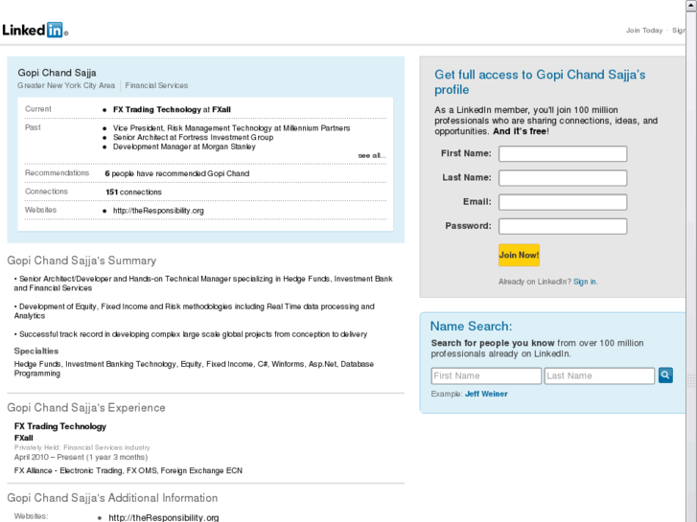Open theResponsibility.org link in profile card

[158, 211]
